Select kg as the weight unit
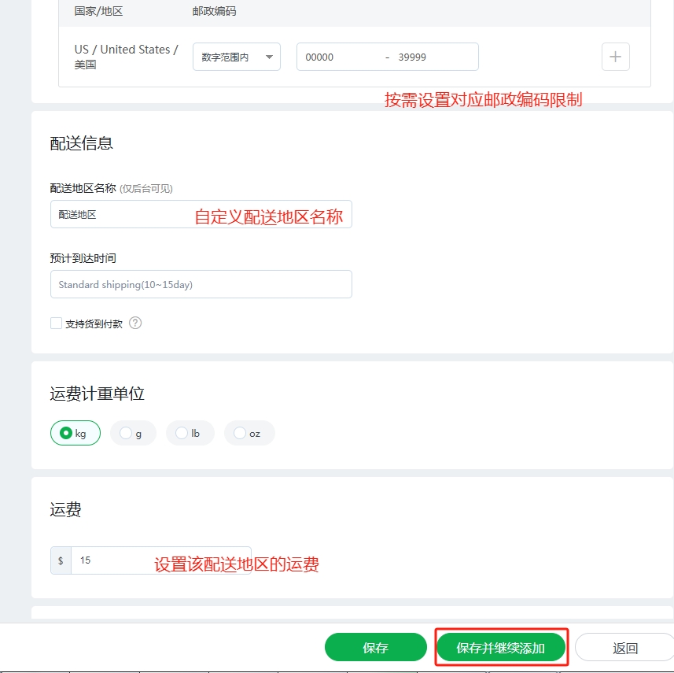674x673 pixels. coord(75,433)
